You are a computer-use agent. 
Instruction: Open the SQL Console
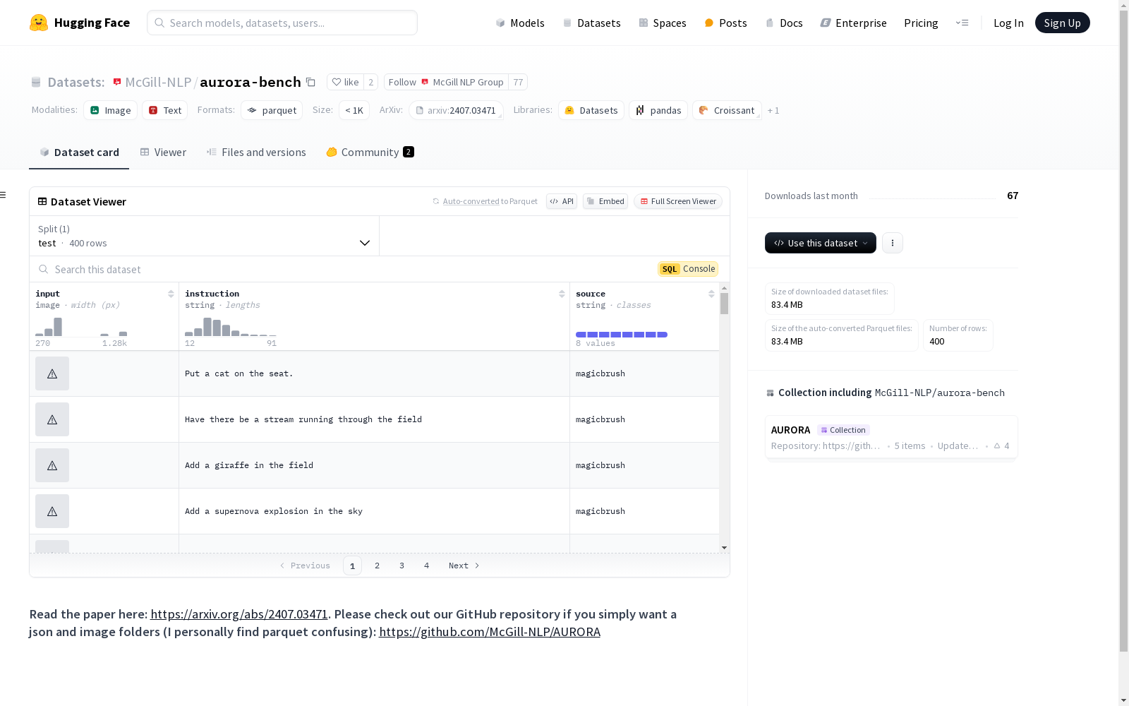coord(688,269)
